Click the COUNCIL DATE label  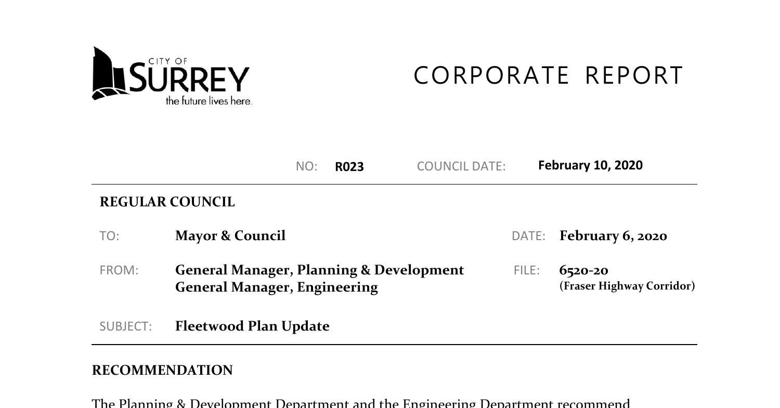pos(461,166)
